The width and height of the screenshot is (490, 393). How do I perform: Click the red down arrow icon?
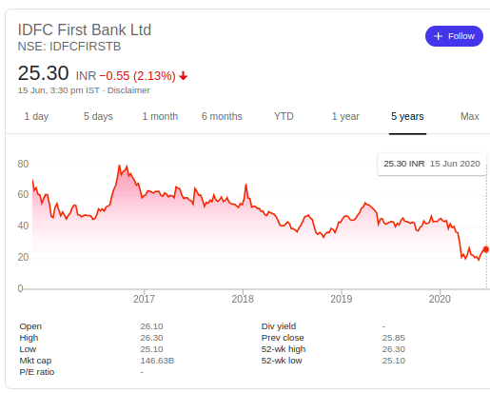coord(184,76)
